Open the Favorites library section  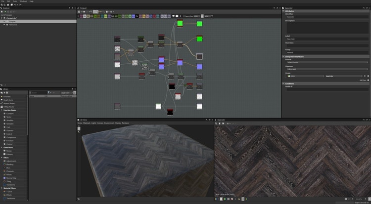[7, 96]
